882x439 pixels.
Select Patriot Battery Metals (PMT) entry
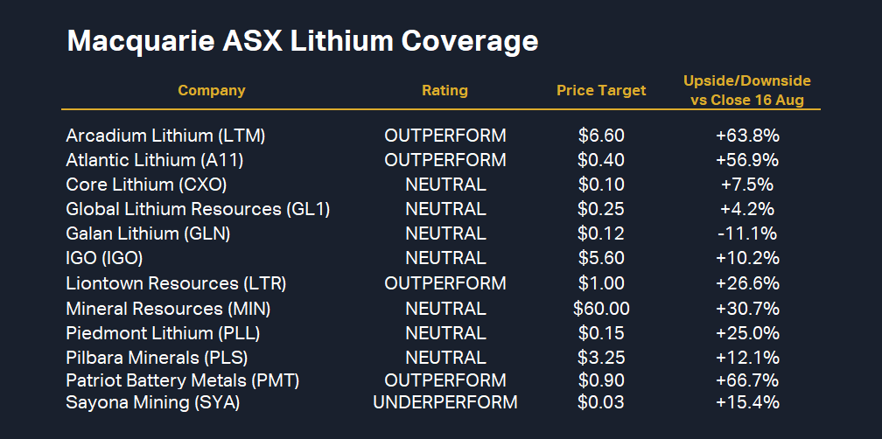pyautogui.click(x=183, y=380)
